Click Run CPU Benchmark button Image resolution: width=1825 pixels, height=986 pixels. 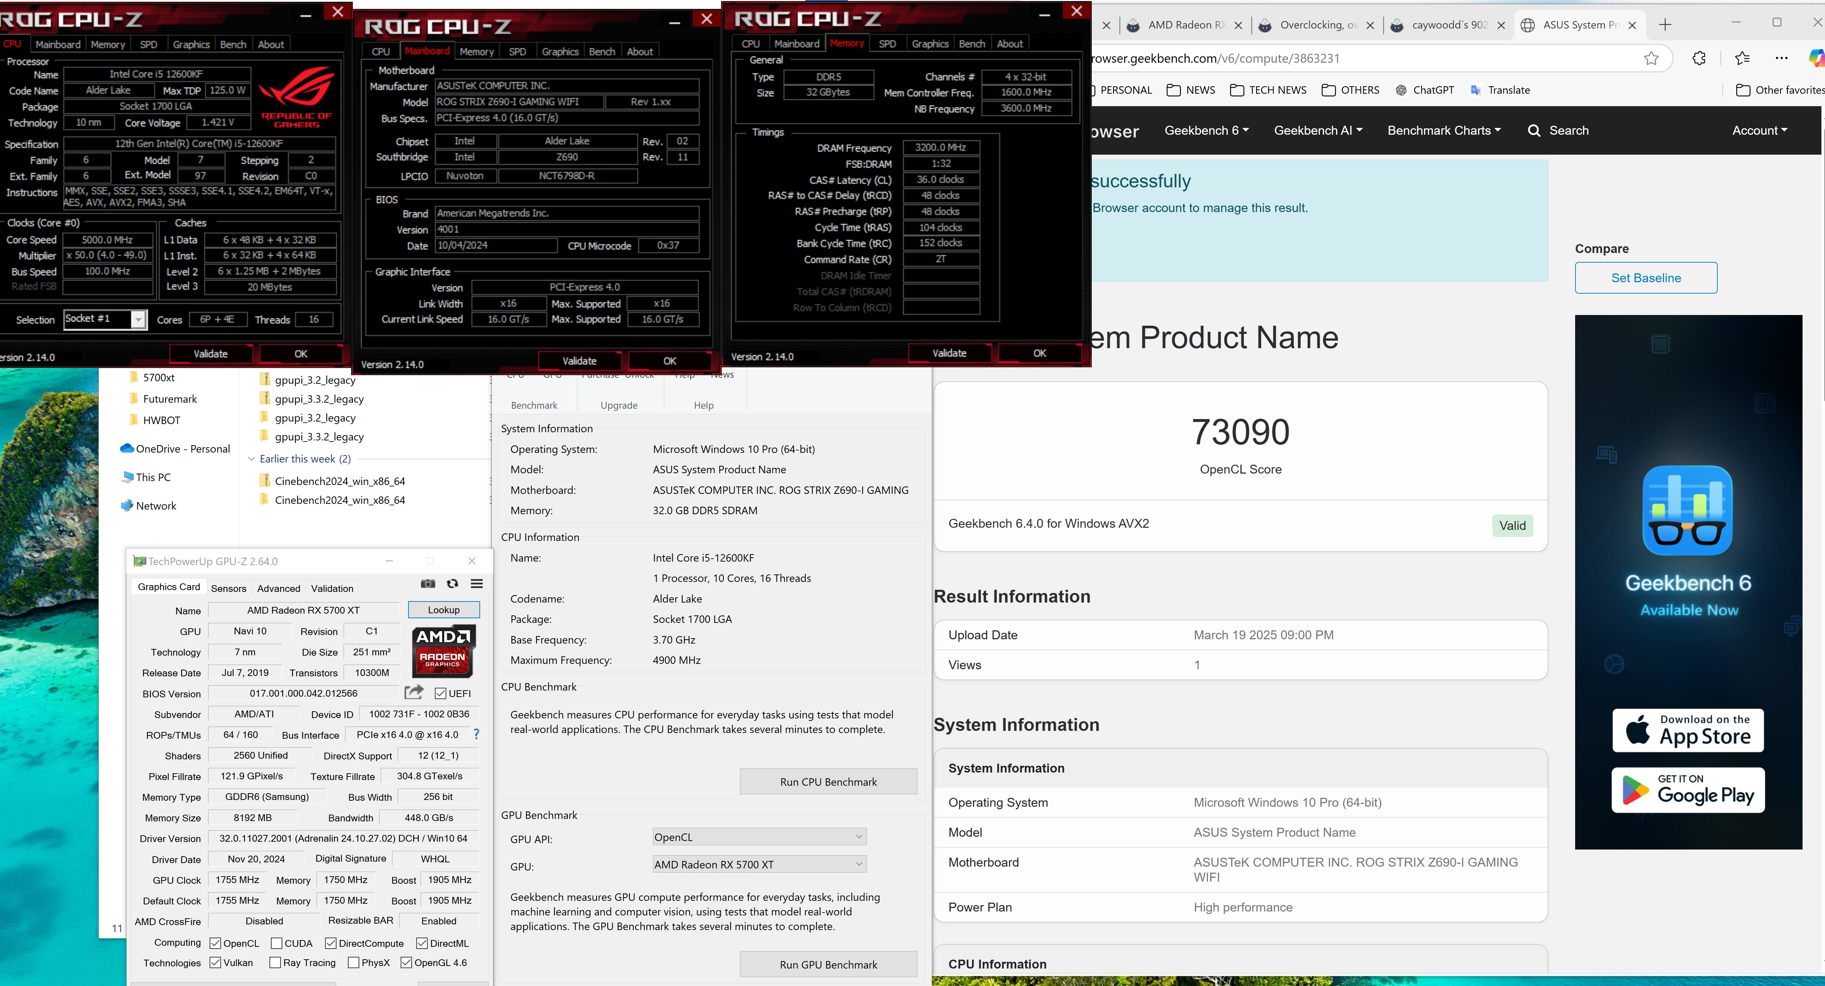pos(828,782)
